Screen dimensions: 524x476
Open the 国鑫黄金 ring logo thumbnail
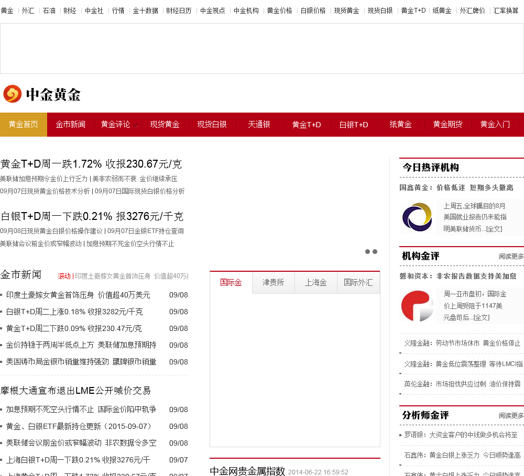coord(417,217)
